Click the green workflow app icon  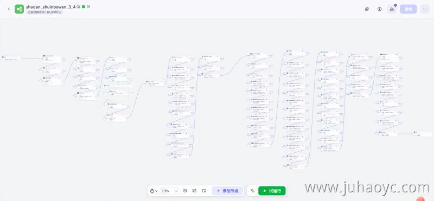20,9
